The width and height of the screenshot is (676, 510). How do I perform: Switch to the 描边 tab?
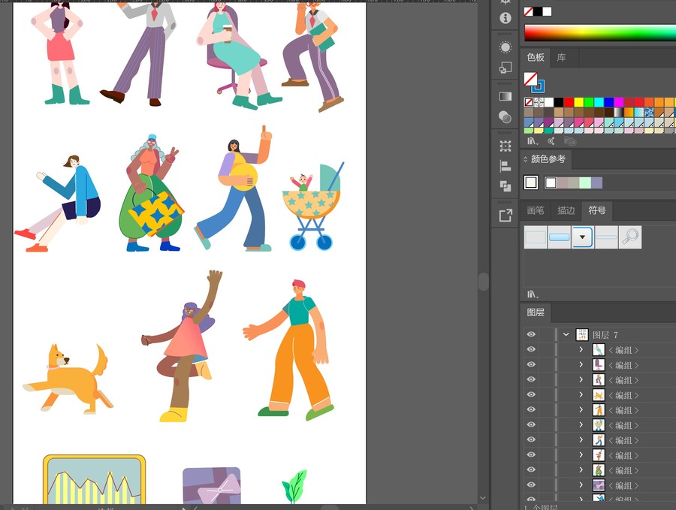coord(566,210)
